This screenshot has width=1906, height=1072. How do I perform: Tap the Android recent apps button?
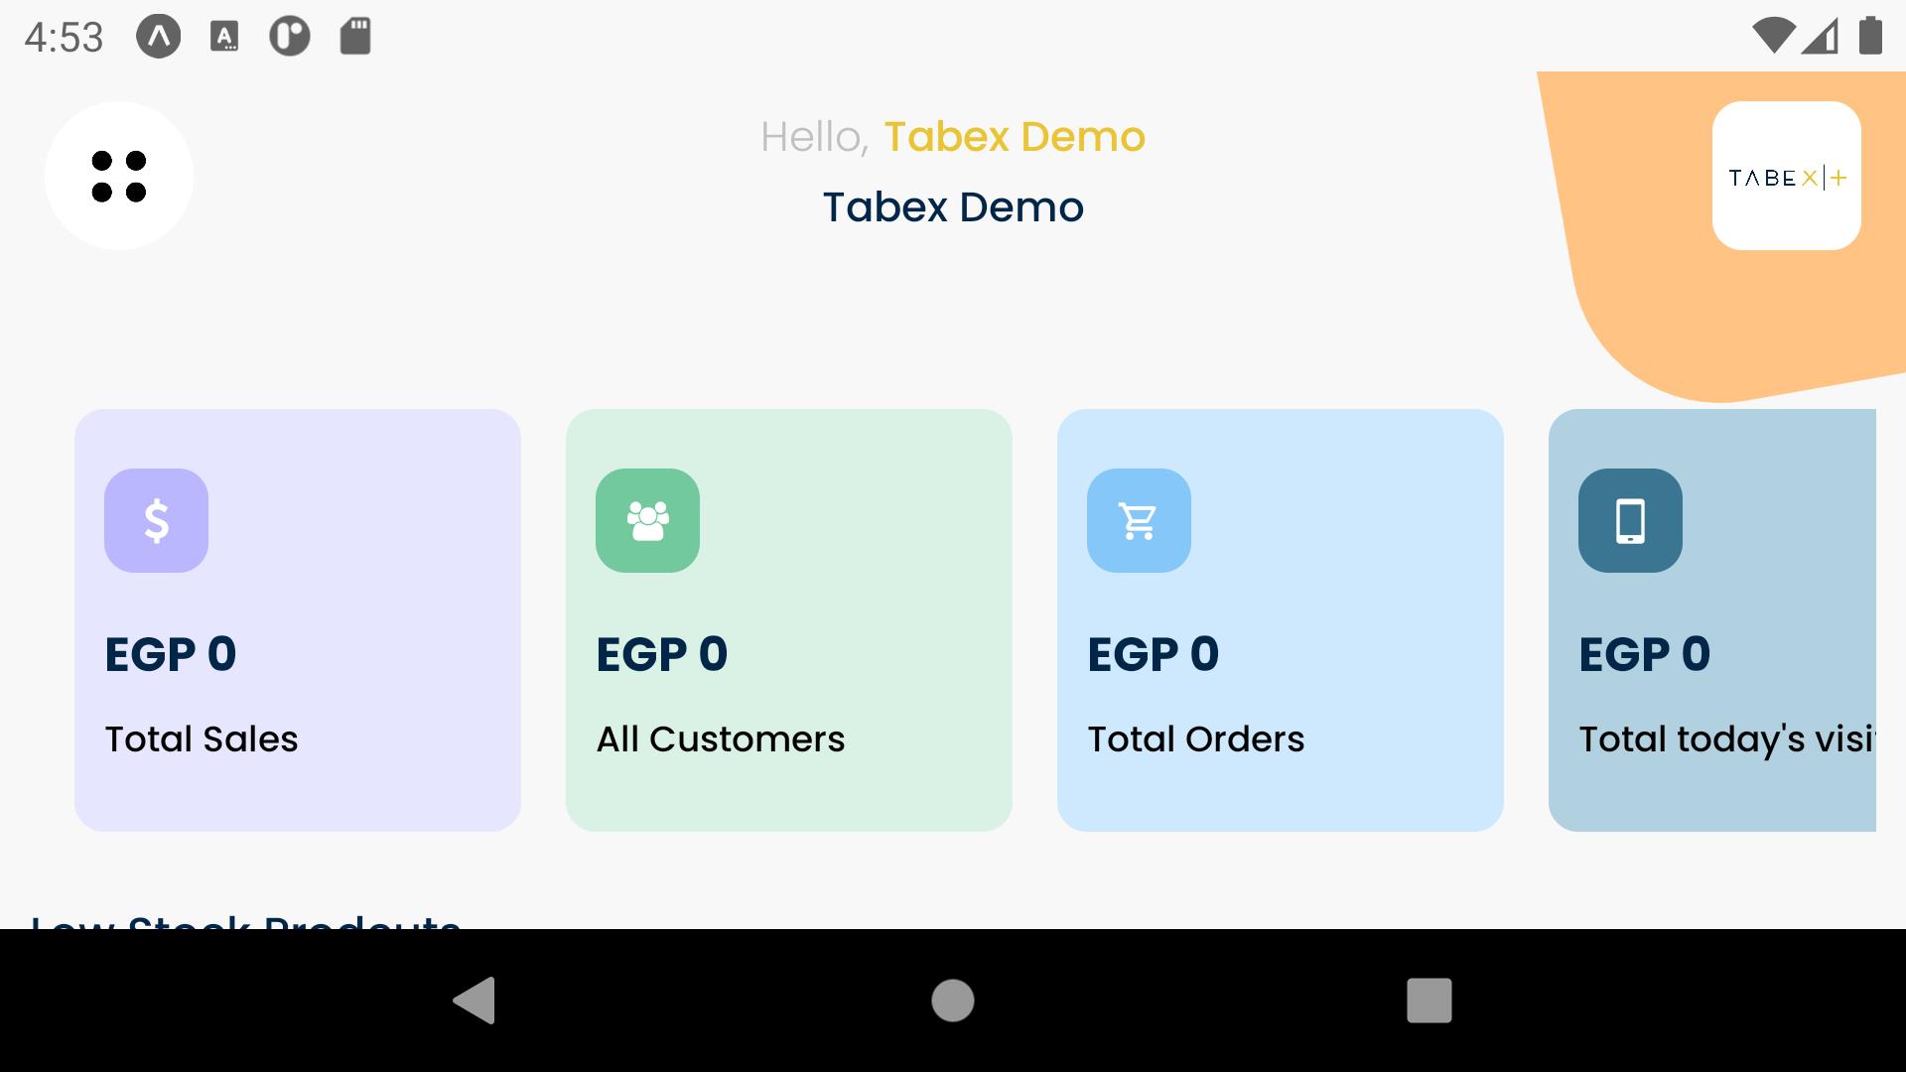[1429, 1001]
